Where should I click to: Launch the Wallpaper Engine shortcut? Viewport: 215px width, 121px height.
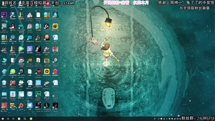coord(13,94)
